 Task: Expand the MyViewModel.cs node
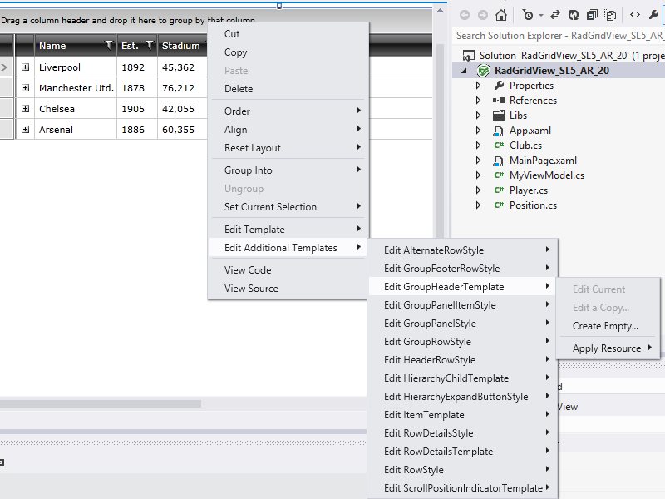(479, 175)
